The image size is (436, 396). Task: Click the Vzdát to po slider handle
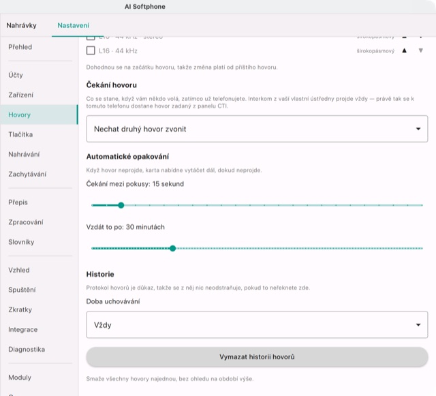(x=172, y=248)
